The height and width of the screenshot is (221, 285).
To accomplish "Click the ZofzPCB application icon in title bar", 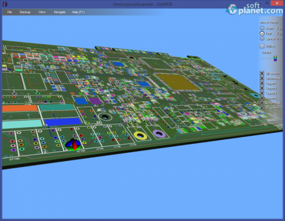I will [x=5, y=4].
